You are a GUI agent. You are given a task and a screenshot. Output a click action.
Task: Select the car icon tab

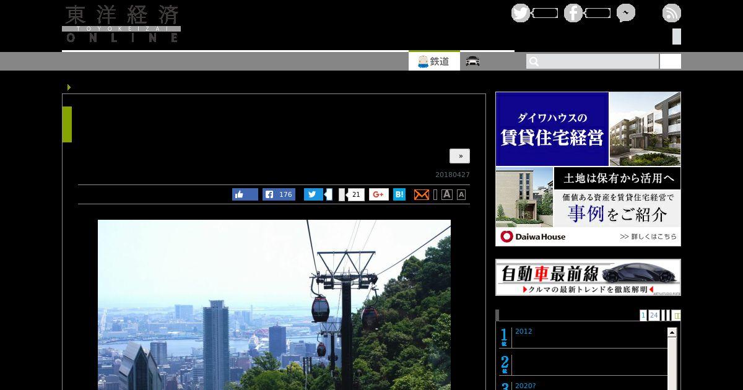[x=473, y=61]
